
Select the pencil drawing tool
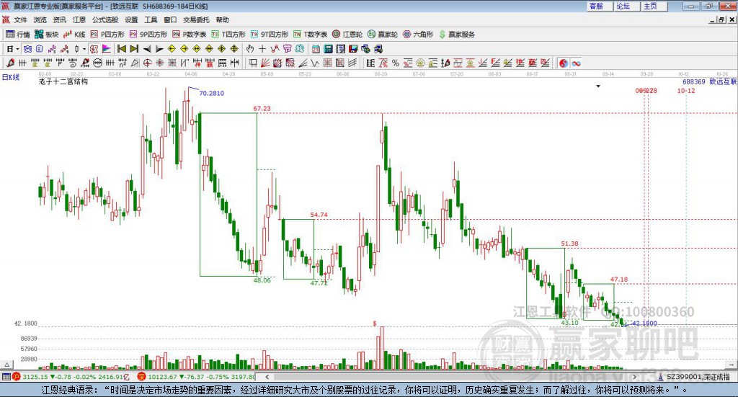(x=10, y=63)
